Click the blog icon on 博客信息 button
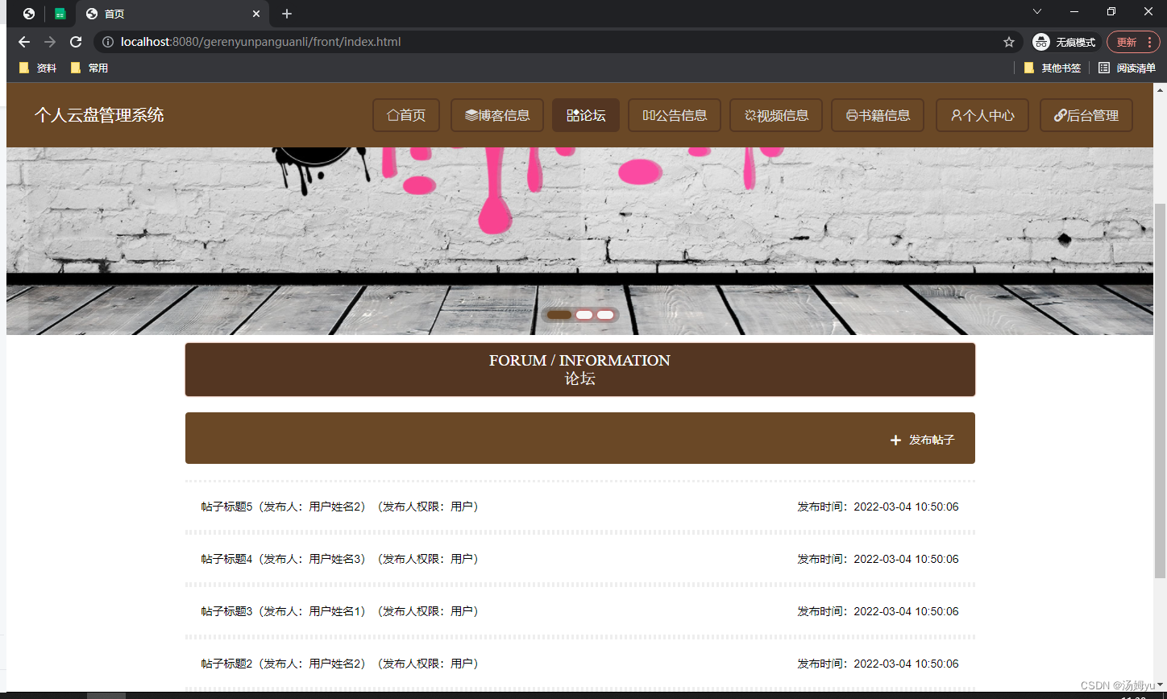The image size is (1167, 699). click(x=471, y=115)
